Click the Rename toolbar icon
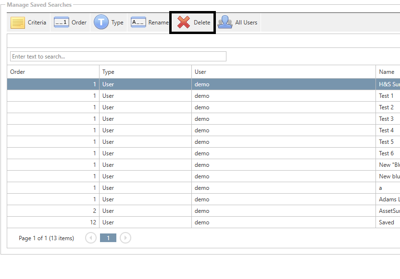Screen dimensions: 400x279 pos(138,23)
